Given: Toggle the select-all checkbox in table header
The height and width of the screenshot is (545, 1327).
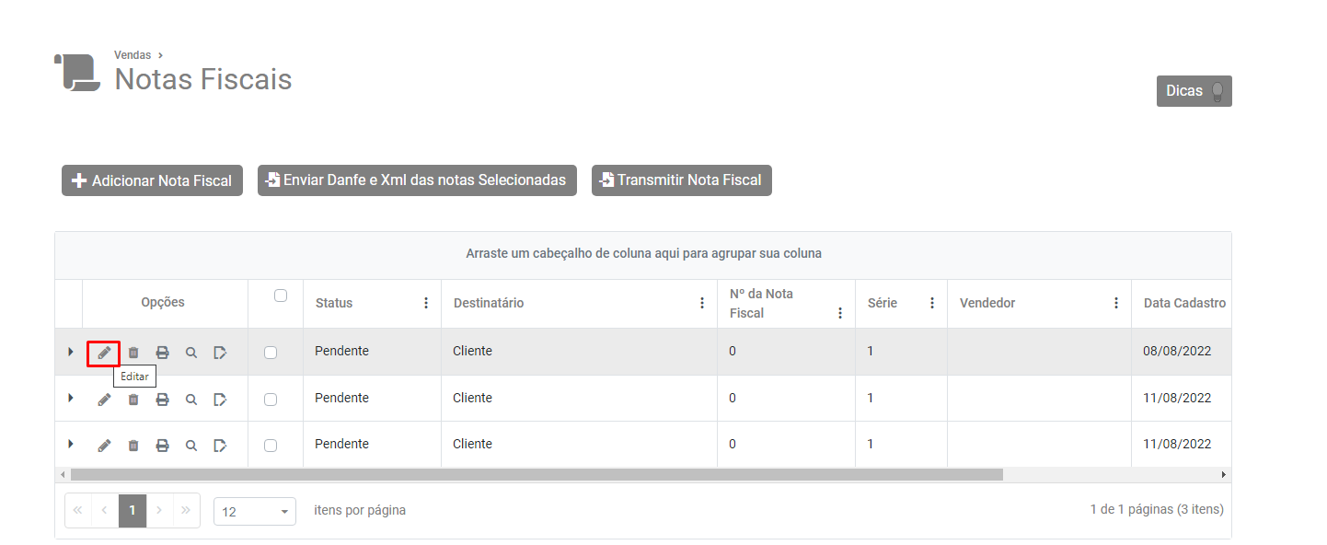Looking at the screenshot, I should (x=281, y=296).
